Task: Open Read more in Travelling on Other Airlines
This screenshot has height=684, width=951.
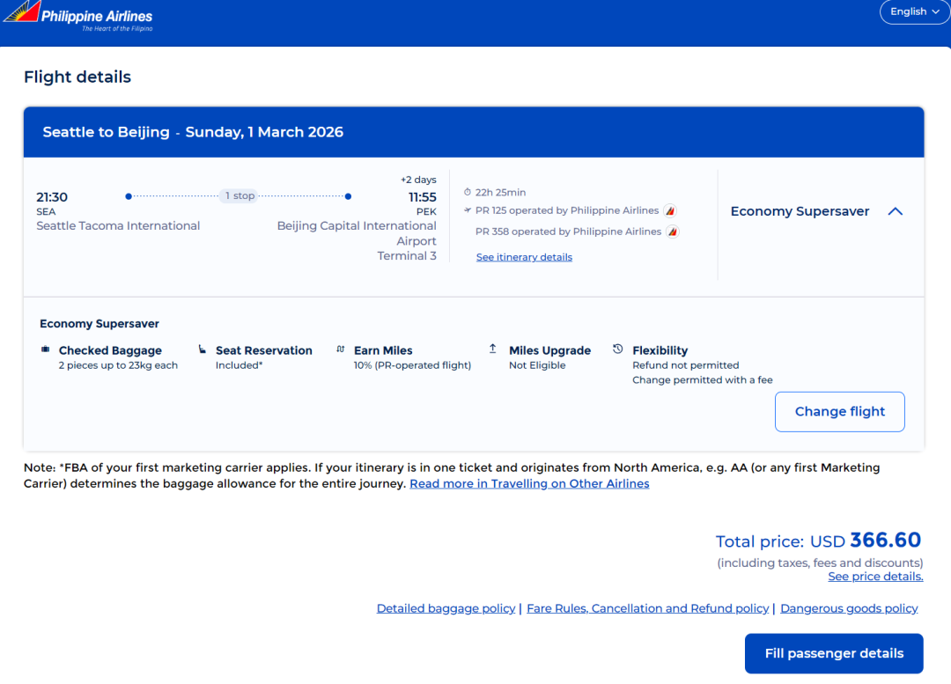Action: point(529,483)
